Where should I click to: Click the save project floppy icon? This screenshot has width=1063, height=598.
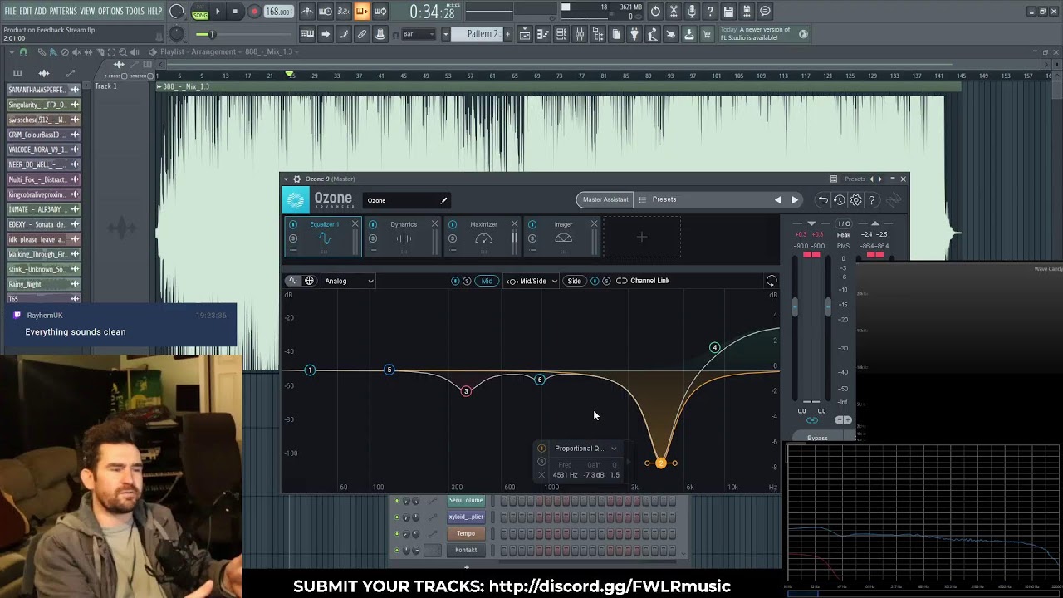pyautogui.click(x=728, y=12)
